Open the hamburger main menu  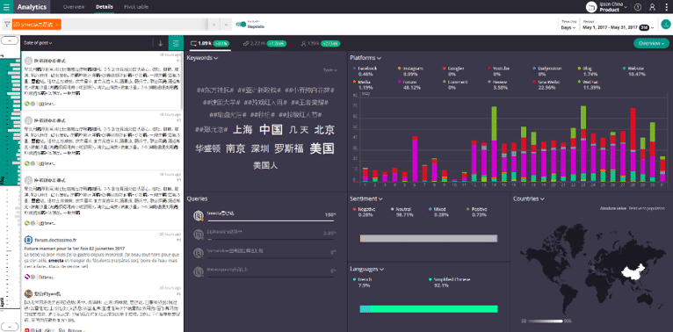pos(6,7)
